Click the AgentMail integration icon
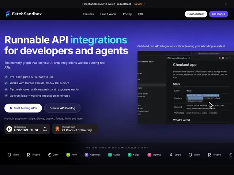234x175 pixels. [x=86, y=155]
